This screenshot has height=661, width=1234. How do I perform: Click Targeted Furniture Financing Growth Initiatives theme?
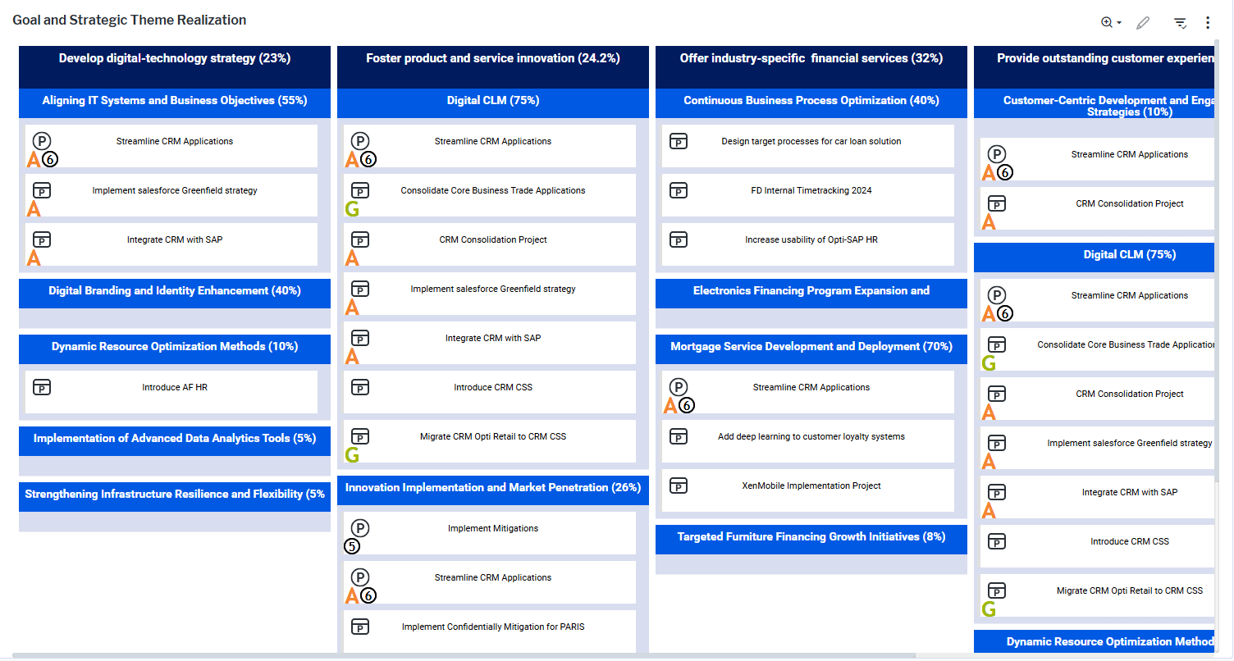tap(811, 537)
